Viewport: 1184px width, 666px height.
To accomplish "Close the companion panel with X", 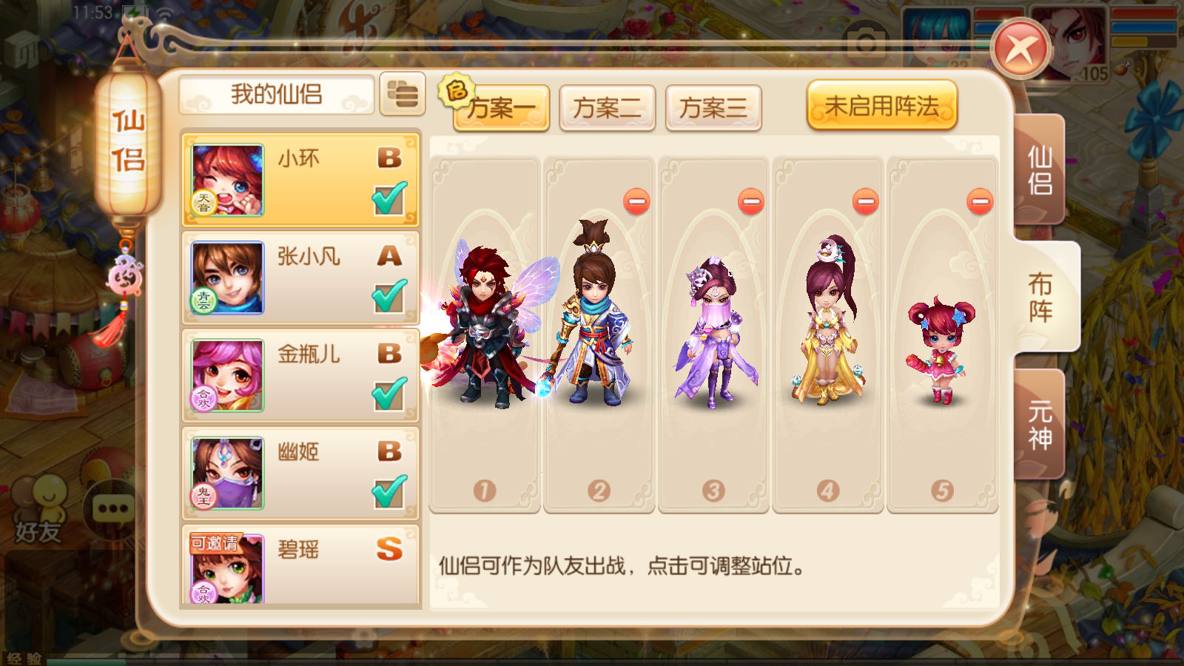I will tap(1021, 50).
